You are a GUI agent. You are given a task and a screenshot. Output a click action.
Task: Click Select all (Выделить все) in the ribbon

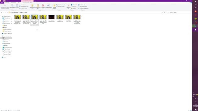[x=82, y=5]
